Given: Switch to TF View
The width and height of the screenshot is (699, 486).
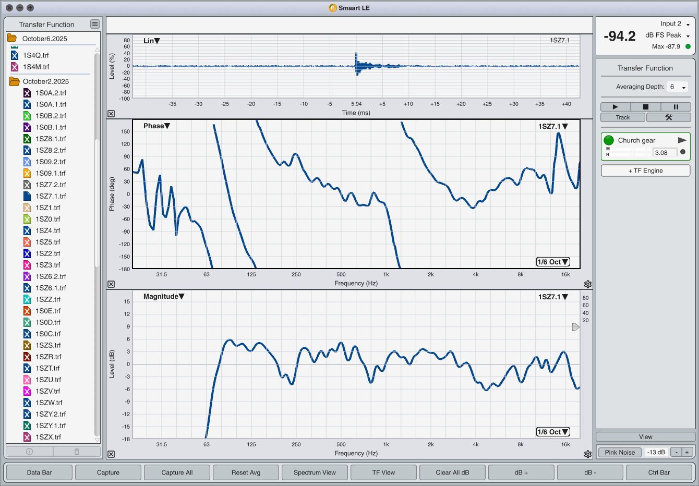Looking at the screenshot, I should [383, 472].
